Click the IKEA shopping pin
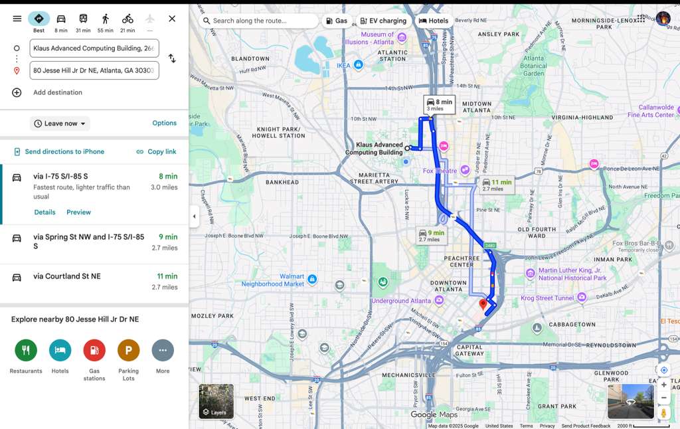The width and height of the screenshot is (680, 429). pos(358,65)
